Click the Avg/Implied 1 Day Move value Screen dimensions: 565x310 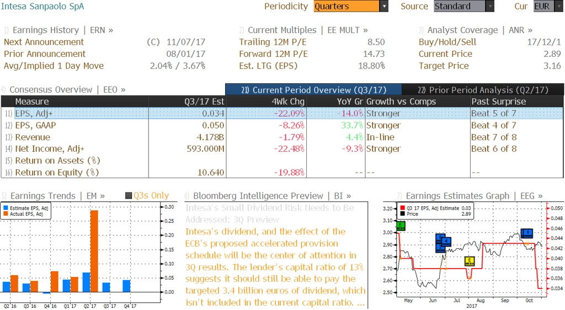(x=178, y=66)
